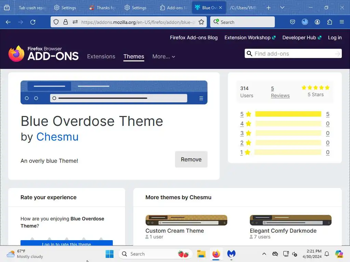
Task: Open Firefox Add-ons Blog link
Action: (x=194, y=38)
